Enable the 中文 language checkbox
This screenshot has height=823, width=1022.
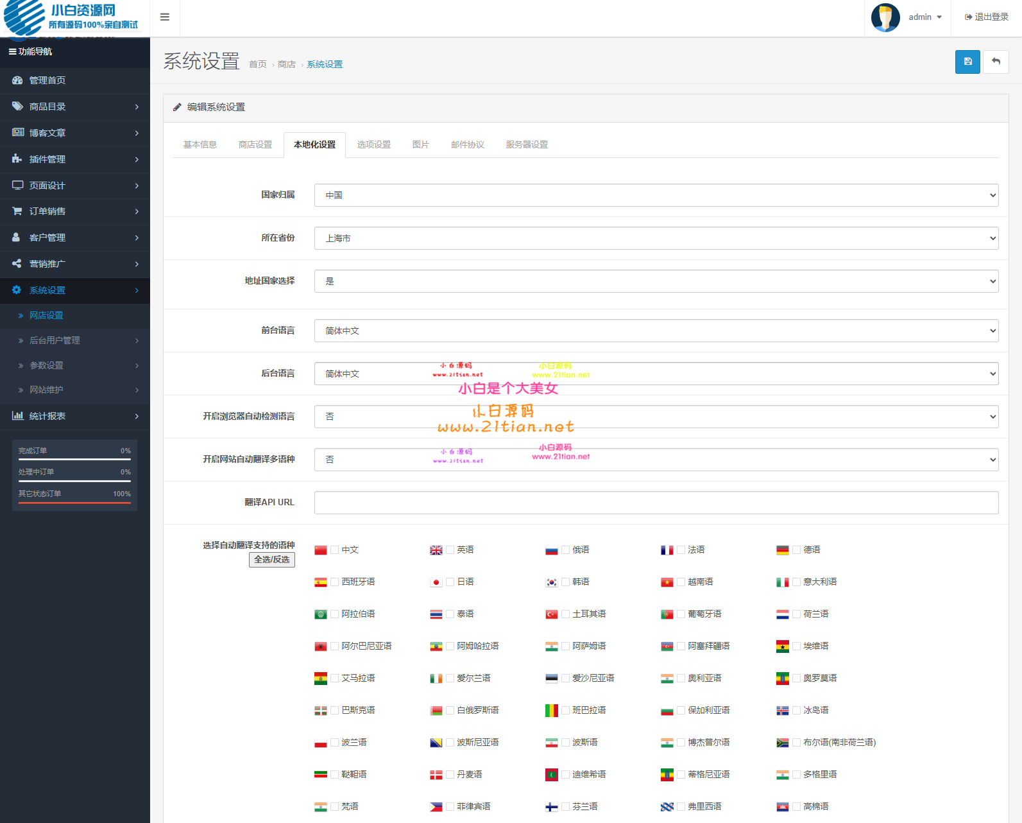click(x=334, y=550)
